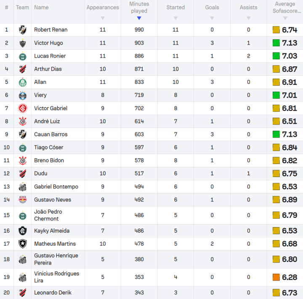Screen dimensions: 303x299
Task: Sort the table by the Goals arrow
Action: pyautogui.click(x=212, y=18)
